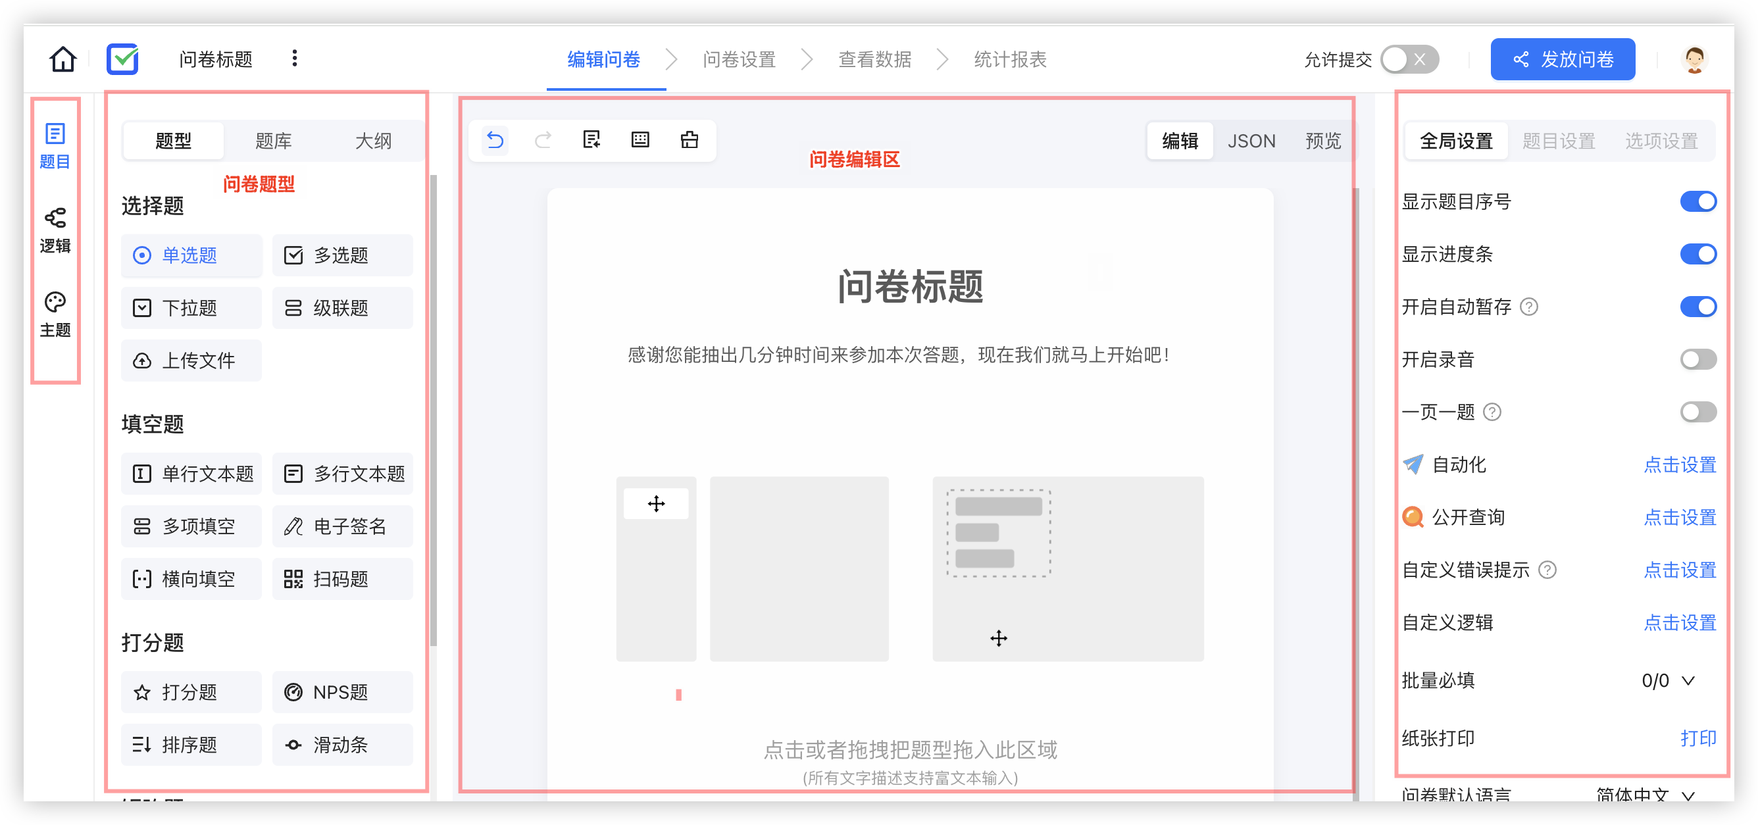The width and height of the screenshot is (1758, 825).
Task: Add a 单行文本题 question
Action: pyautogui.click(x=191, y=474)
